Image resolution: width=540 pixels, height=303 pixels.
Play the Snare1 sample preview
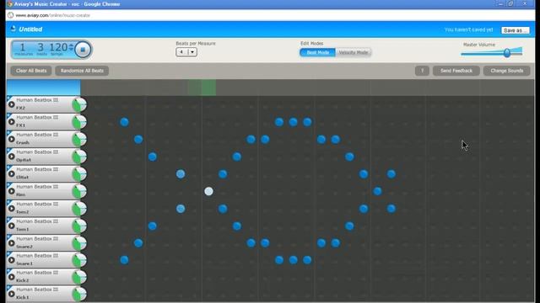click(11, 260)
